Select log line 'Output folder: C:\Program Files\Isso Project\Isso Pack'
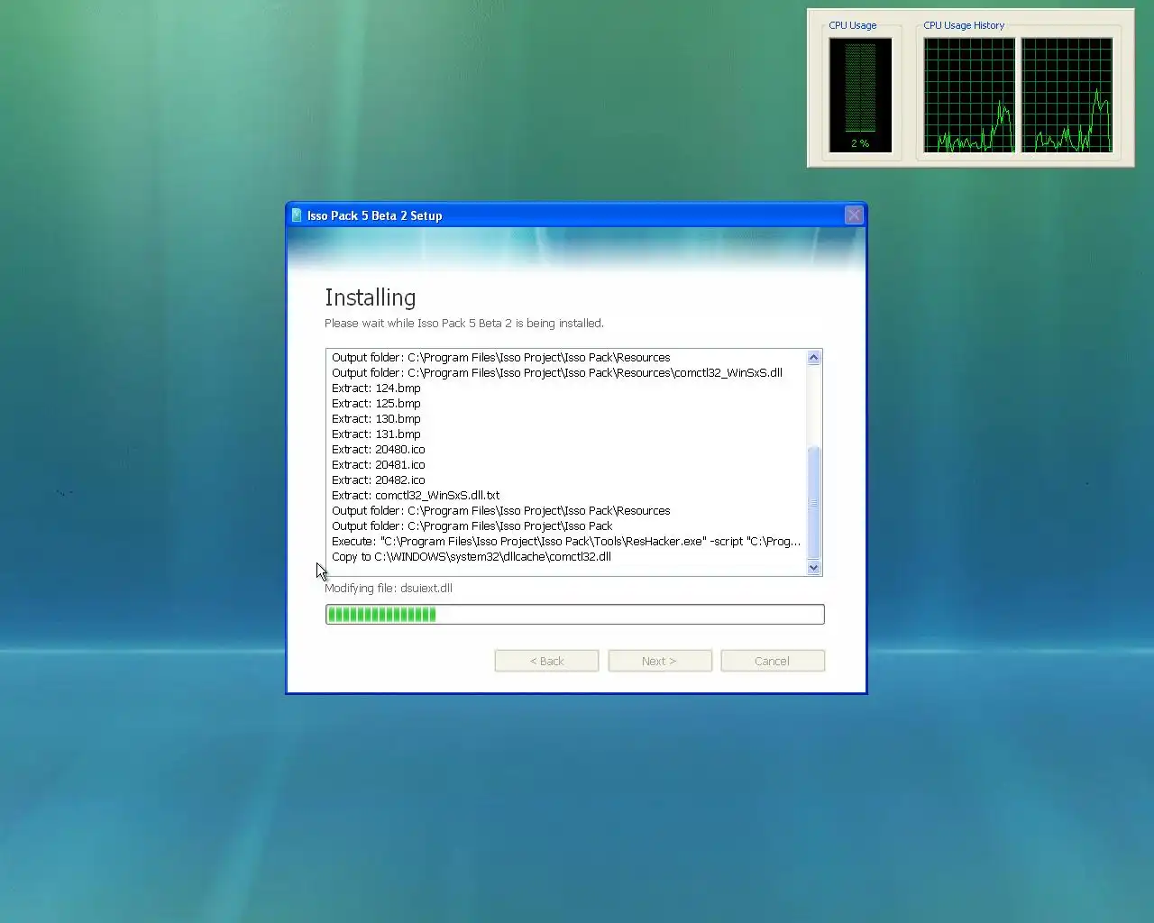The image size is (1154, 923). tap(472, 526)
